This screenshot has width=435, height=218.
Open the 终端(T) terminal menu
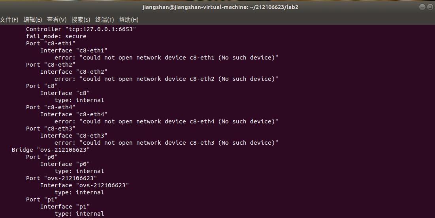point(105,20)
